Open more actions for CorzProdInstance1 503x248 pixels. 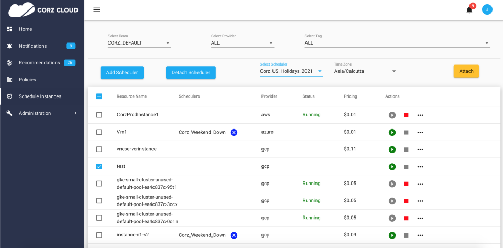420,115
